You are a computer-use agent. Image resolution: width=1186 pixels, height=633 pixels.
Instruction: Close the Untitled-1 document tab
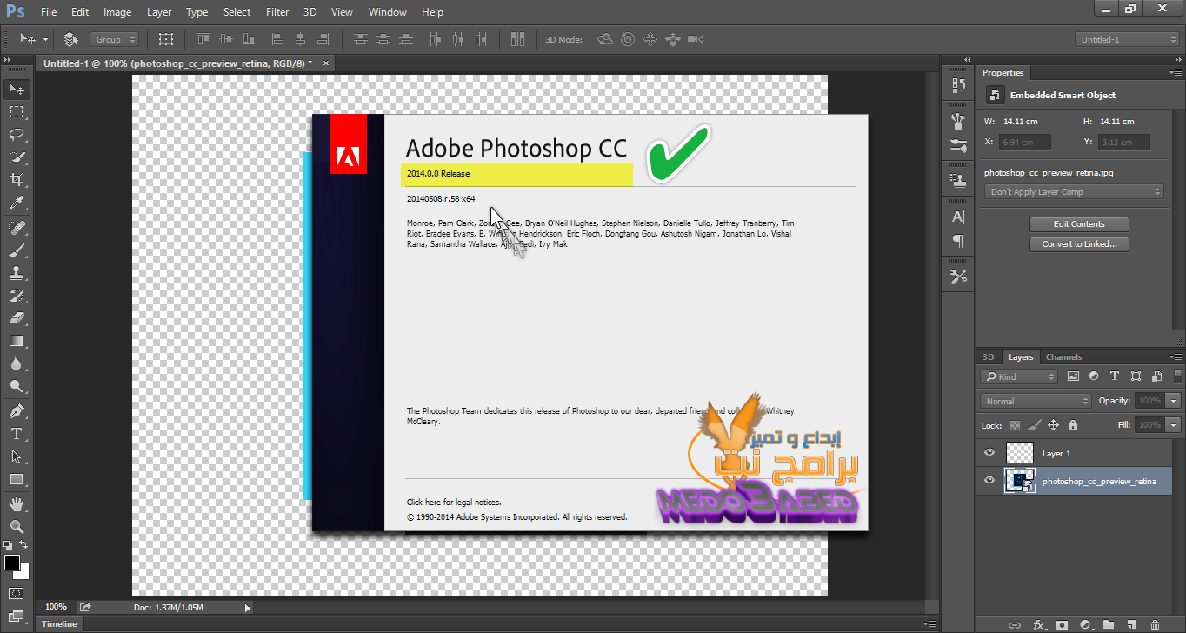326,63
